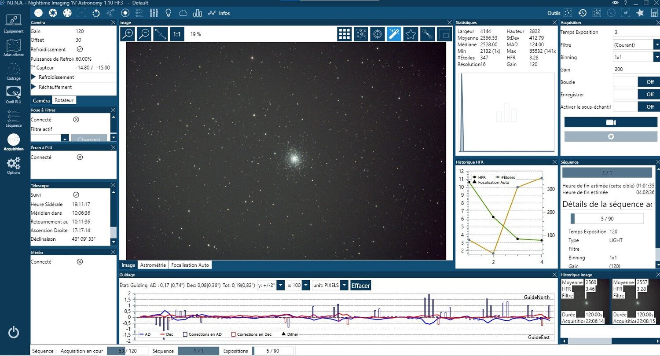Open the Atlas céleste sky atlas
660x356 pixels.
pyautogui.click(x=14, y=48)
